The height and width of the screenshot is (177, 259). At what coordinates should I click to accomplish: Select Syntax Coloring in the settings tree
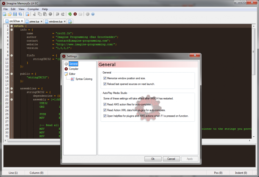[84, 79]
